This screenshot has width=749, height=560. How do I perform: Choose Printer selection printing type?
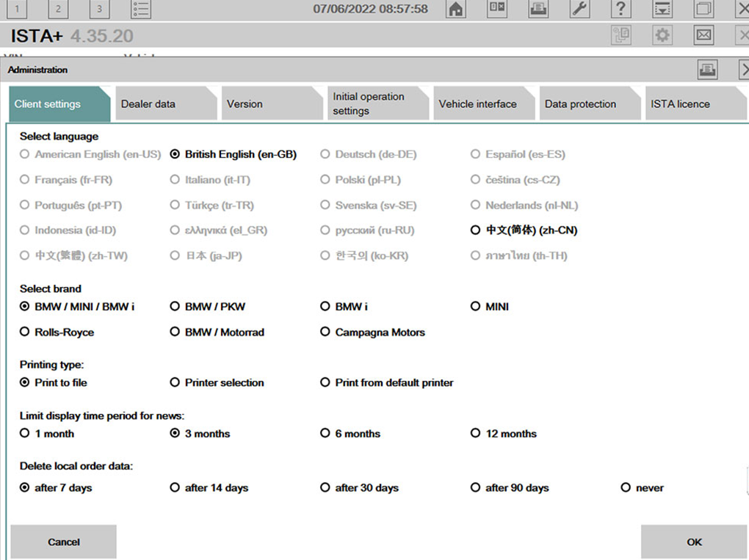(x=217, y=382)
